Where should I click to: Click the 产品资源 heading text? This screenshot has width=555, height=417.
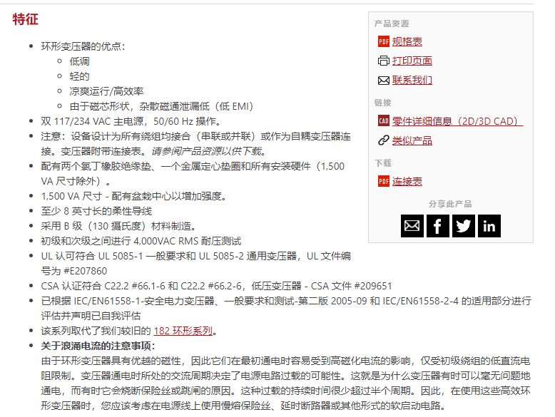point(392,24)
